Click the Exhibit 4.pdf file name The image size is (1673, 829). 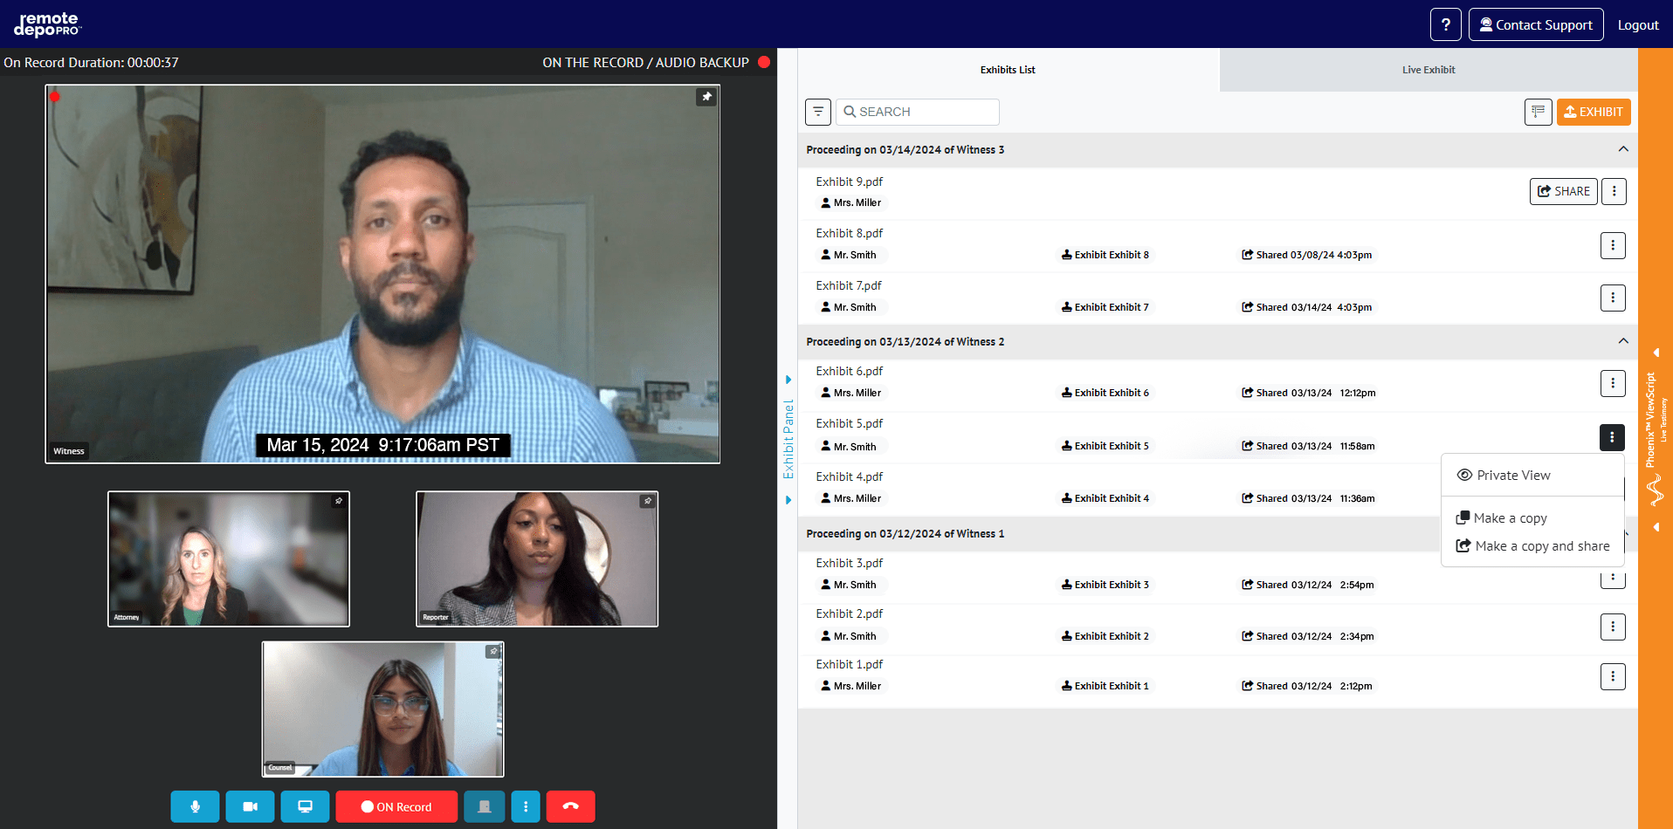tap(849, 476)
